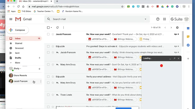Open the Starred folder
The height and width of the screenshot is (109, 195).
[x=18, y=43]
